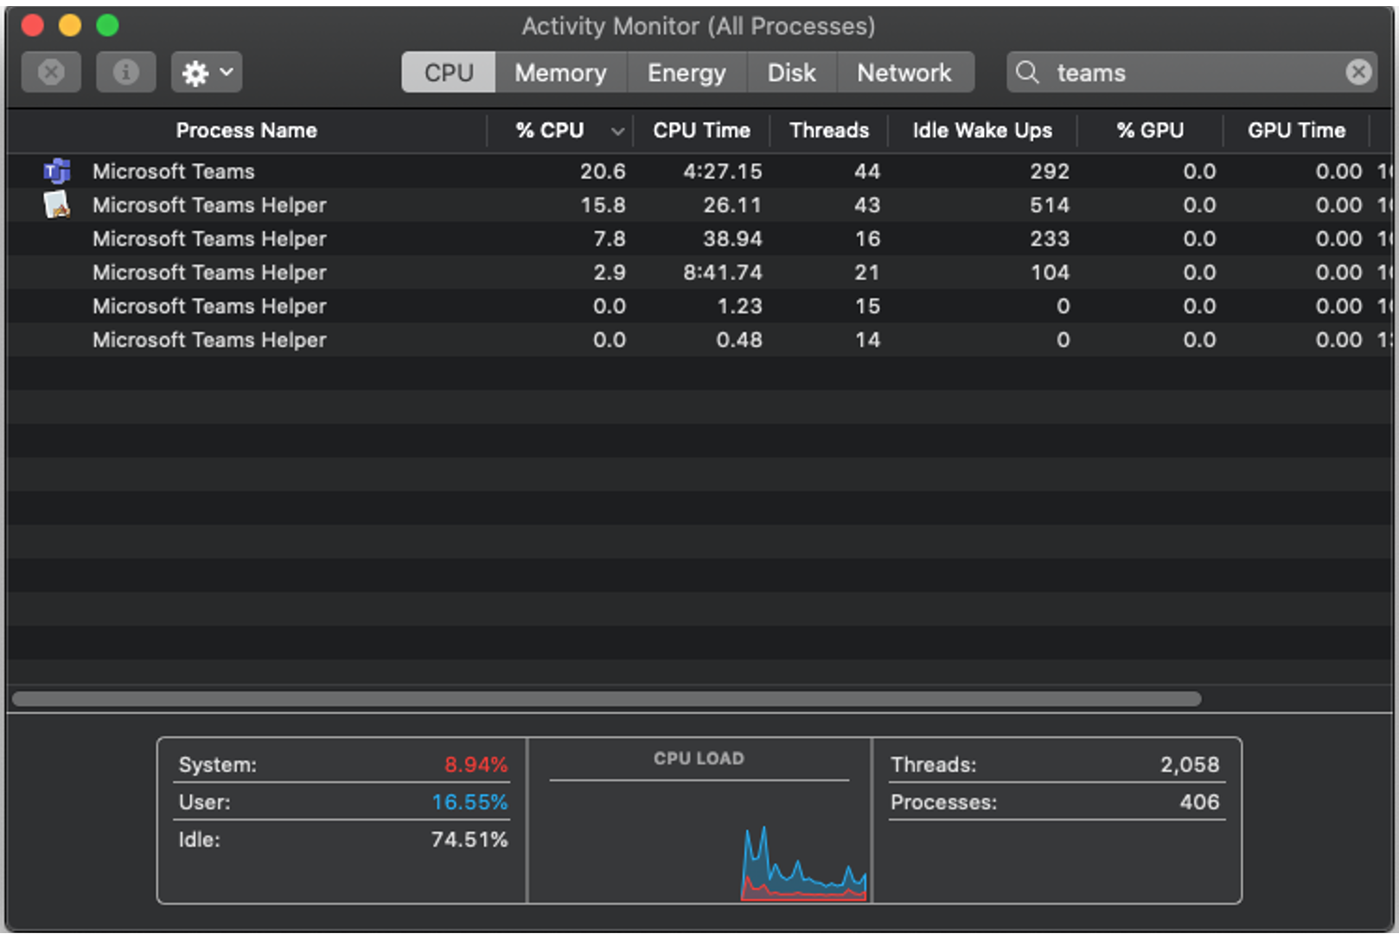Select the first Microsoft Teams Helper icon
This screenshot has width=1399, height=934.
pyautogui.click(x=57, y=205)
